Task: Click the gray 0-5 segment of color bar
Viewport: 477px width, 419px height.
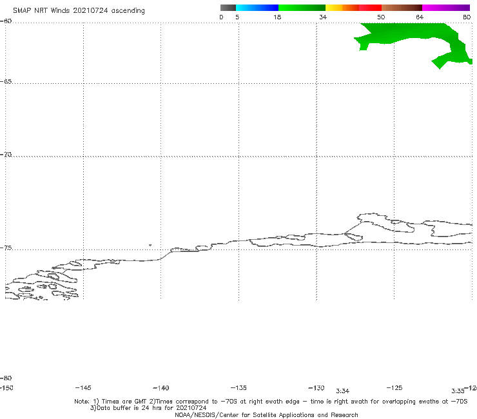Action: click(x=228, y=8)
